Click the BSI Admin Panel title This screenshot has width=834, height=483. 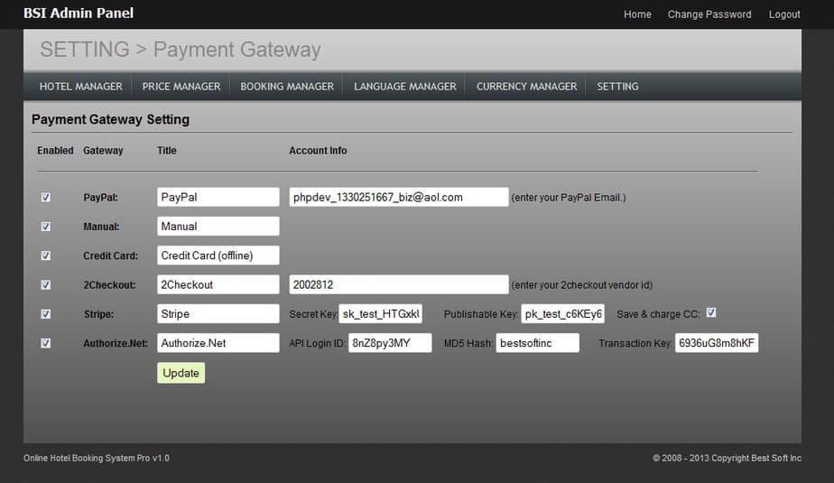click(x=79, y=14)
